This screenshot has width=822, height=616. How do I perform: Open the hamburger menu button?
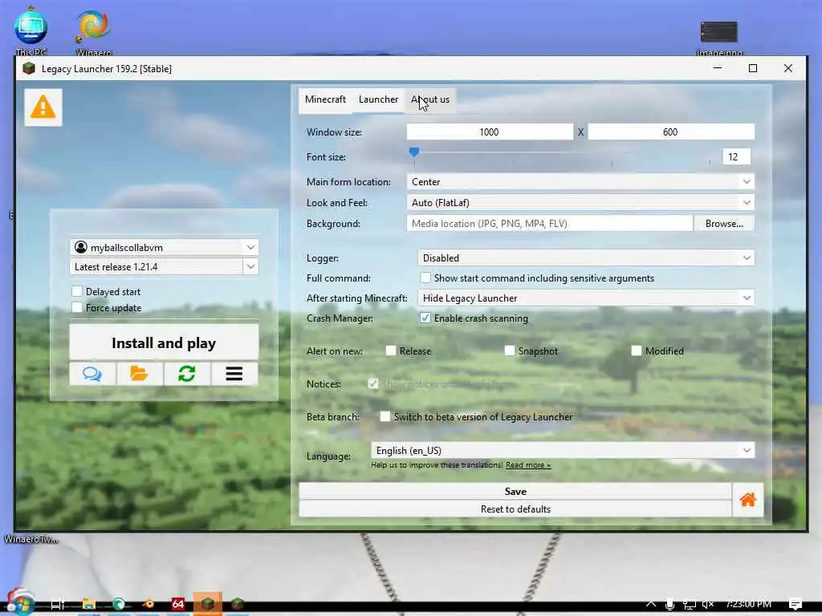click(x=234, y=374)
